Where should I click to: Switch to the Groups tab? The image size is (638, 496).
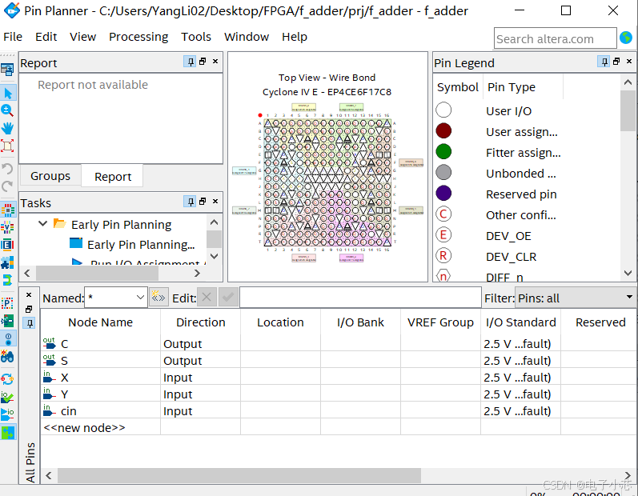coord(50,176)
